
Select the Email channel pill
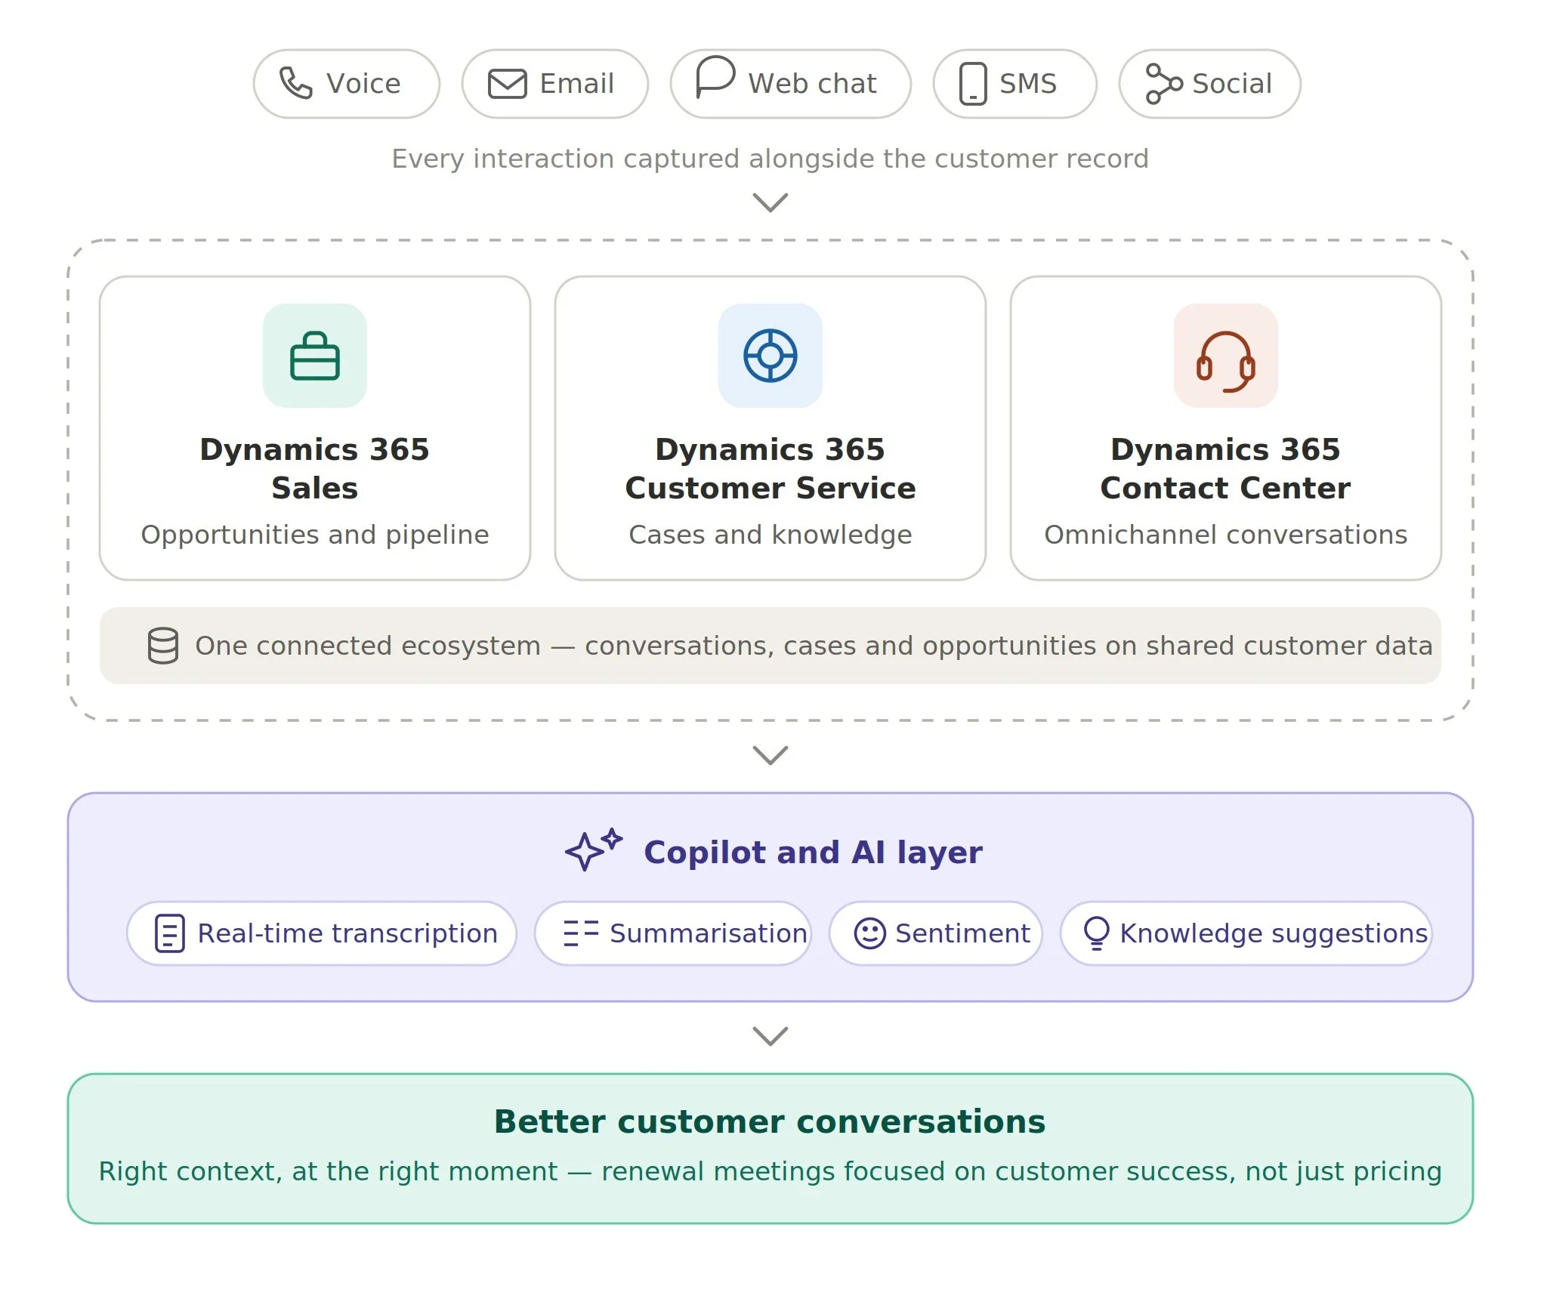coord(555,84)
